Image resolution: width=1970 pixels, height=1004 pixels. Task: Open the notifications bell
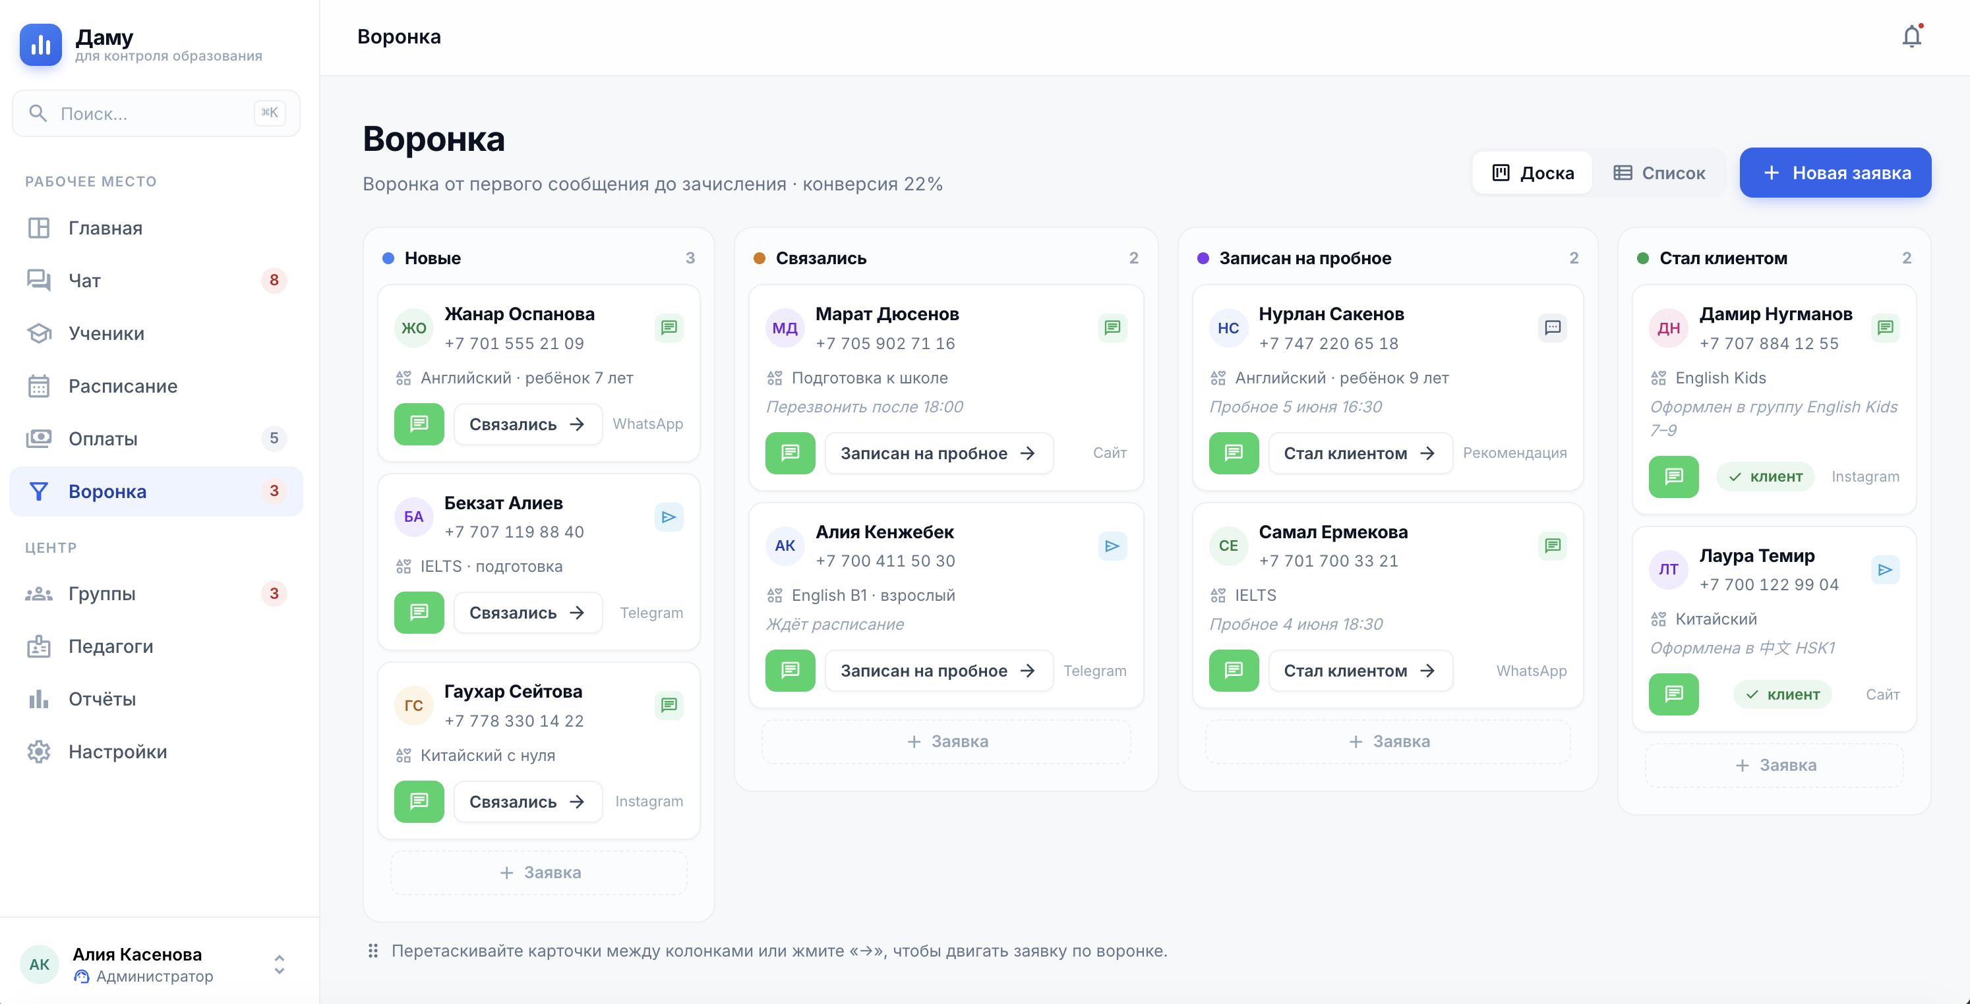1911,37
